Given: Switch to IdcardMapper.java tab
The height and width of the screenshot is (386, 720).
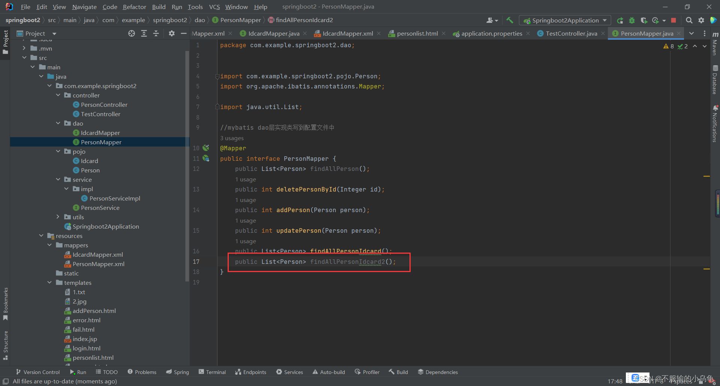Looking at the screenshot, I should point(274,33).
